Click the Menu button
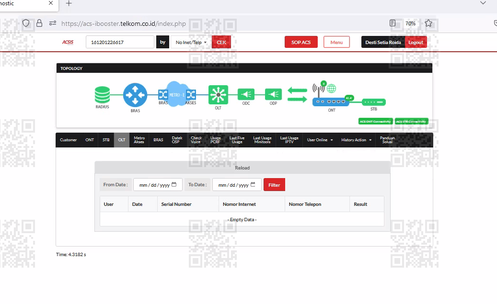This screenshot has width=497, height=304. pyautogui.click(x=336, y=42)
